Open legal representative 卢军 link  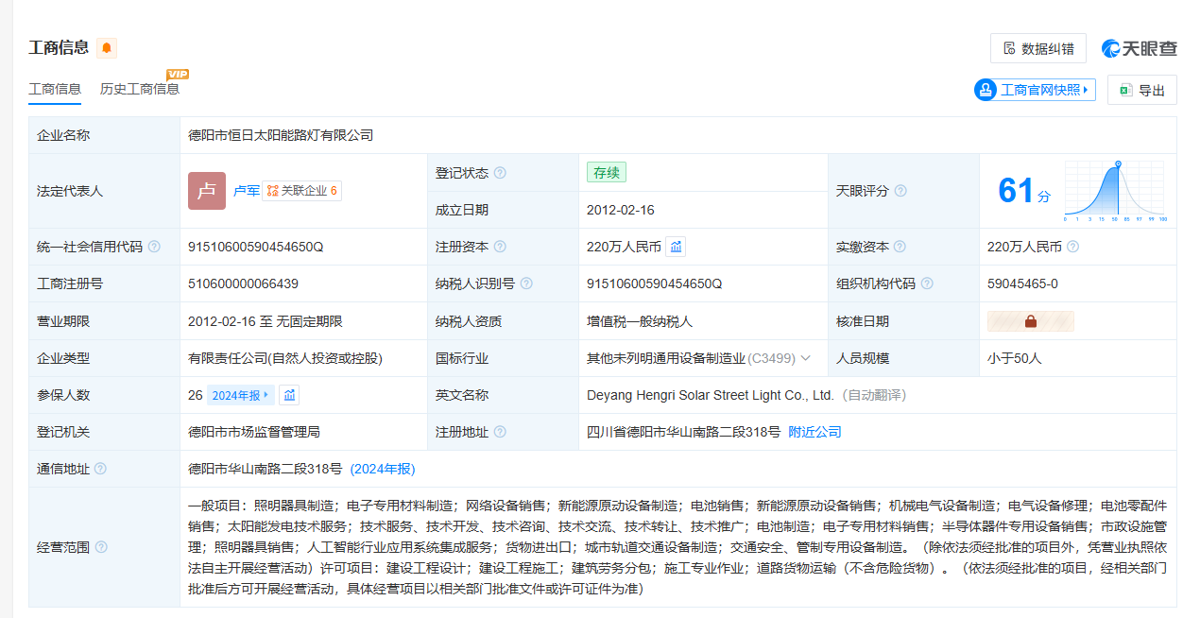[x=246, y=191]
